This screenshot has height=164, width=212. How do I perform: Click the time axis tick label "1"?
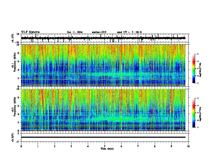pyautogui.click(x=38, y=146)
